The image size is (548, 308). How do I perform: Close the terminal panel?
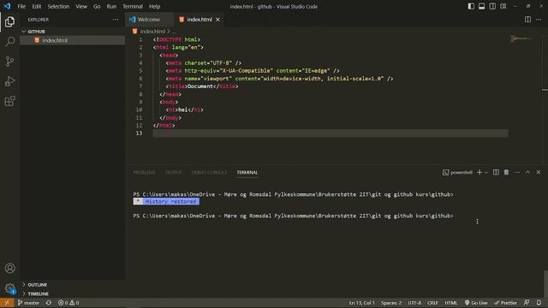click(x=539, y=173)
